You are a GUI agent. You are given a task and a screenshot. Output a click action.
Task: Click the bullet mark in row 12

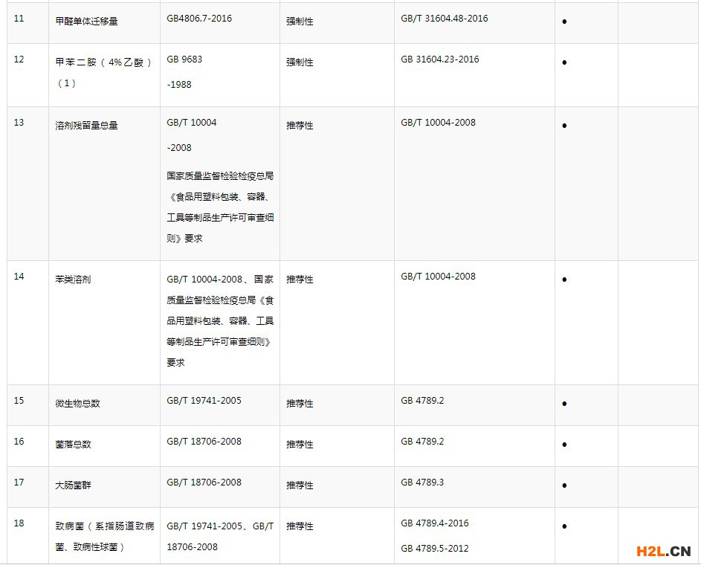tap(564, 62)
